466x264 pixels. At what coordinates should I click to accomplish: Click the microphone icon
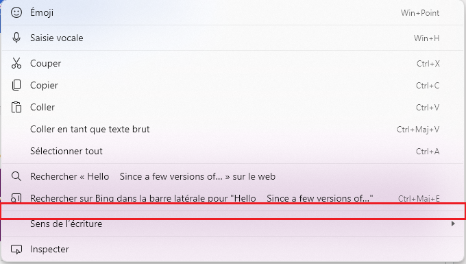16,38
